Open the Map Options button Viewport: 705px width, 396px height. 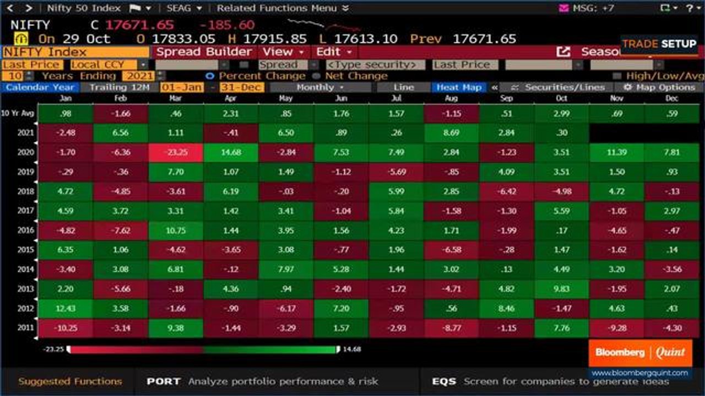pyautogui.click(x=659, y=87)
